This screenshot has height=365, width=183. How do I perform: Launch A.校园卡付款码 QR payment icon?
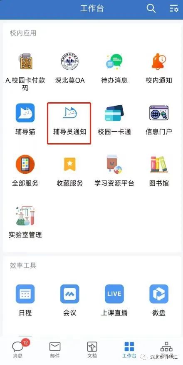coord(25,61)
